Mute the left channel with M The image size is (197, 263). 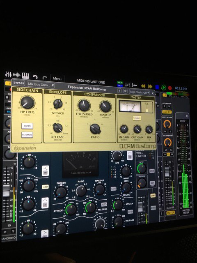5,232
